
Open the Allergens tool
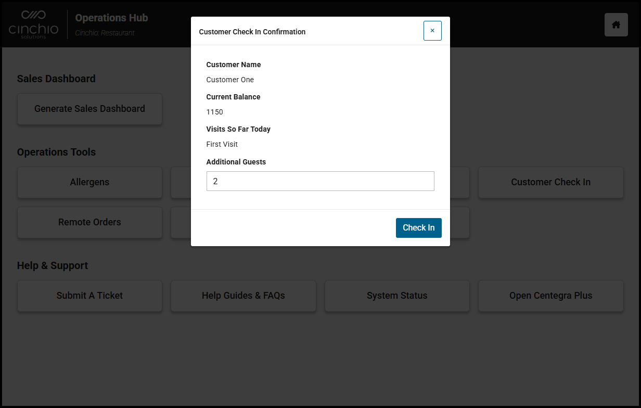(89, 182)
